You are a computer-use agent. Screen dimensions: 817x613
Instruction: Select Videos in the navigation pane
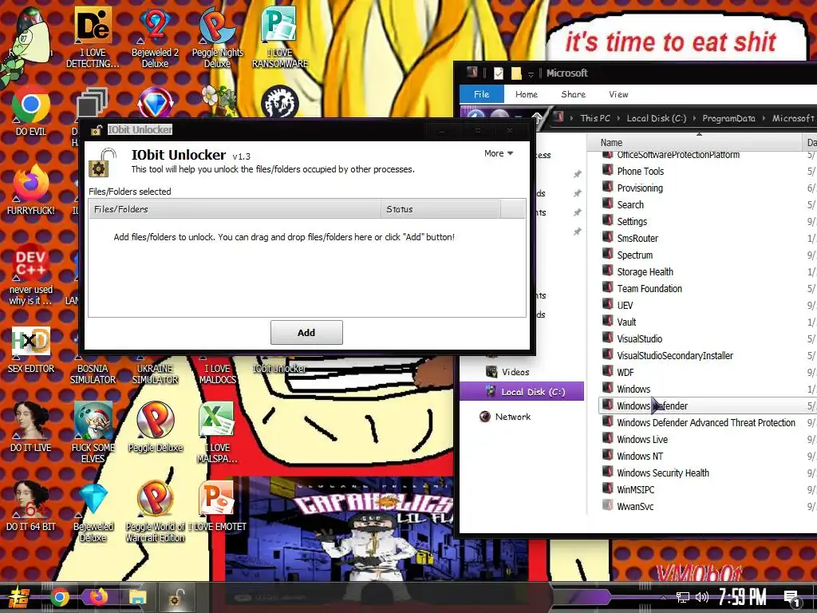tap(507, 372)
